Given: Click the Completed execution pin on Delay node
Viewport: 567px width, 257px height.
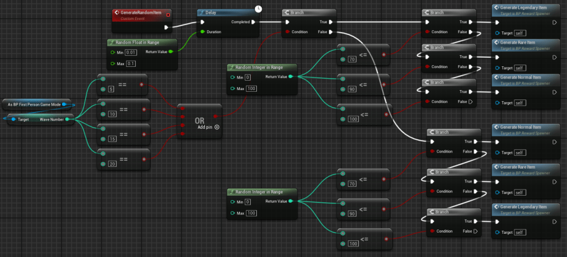Looking at the screenshot, I should click(253, 22).
